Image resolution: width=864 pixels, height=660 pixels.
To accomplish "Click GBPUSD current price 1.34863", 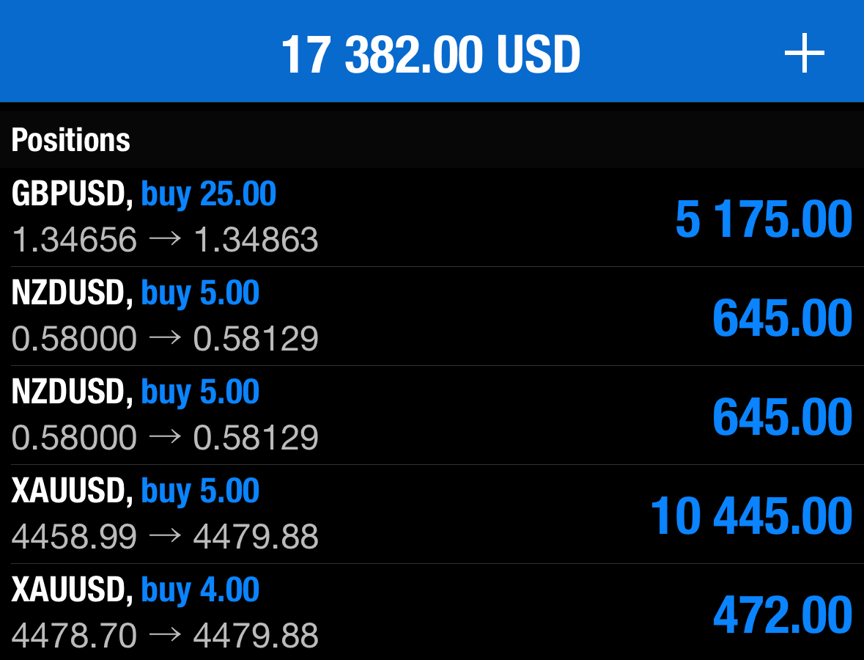I will click(x=256, y=240).
